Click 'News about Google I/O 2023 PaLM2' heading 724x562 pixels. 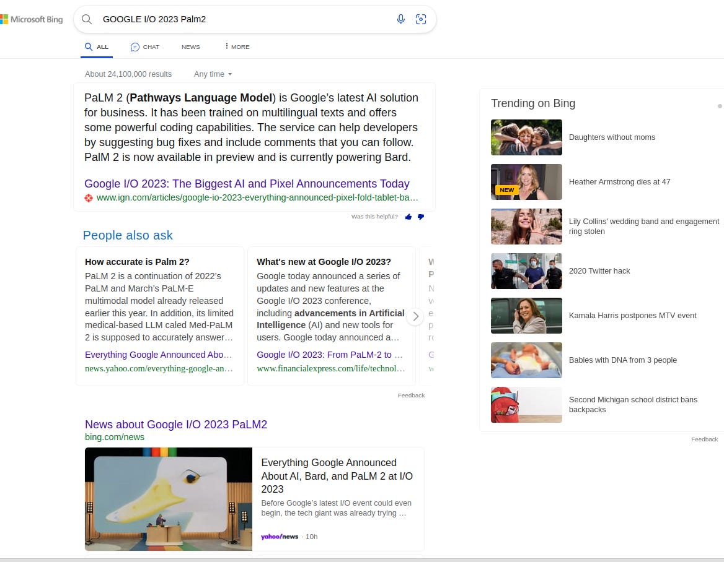pos(176,425)
